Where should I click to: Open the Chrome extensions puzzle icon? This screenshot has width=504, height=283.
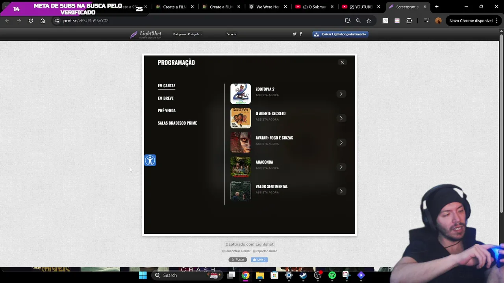coord(409,20)
